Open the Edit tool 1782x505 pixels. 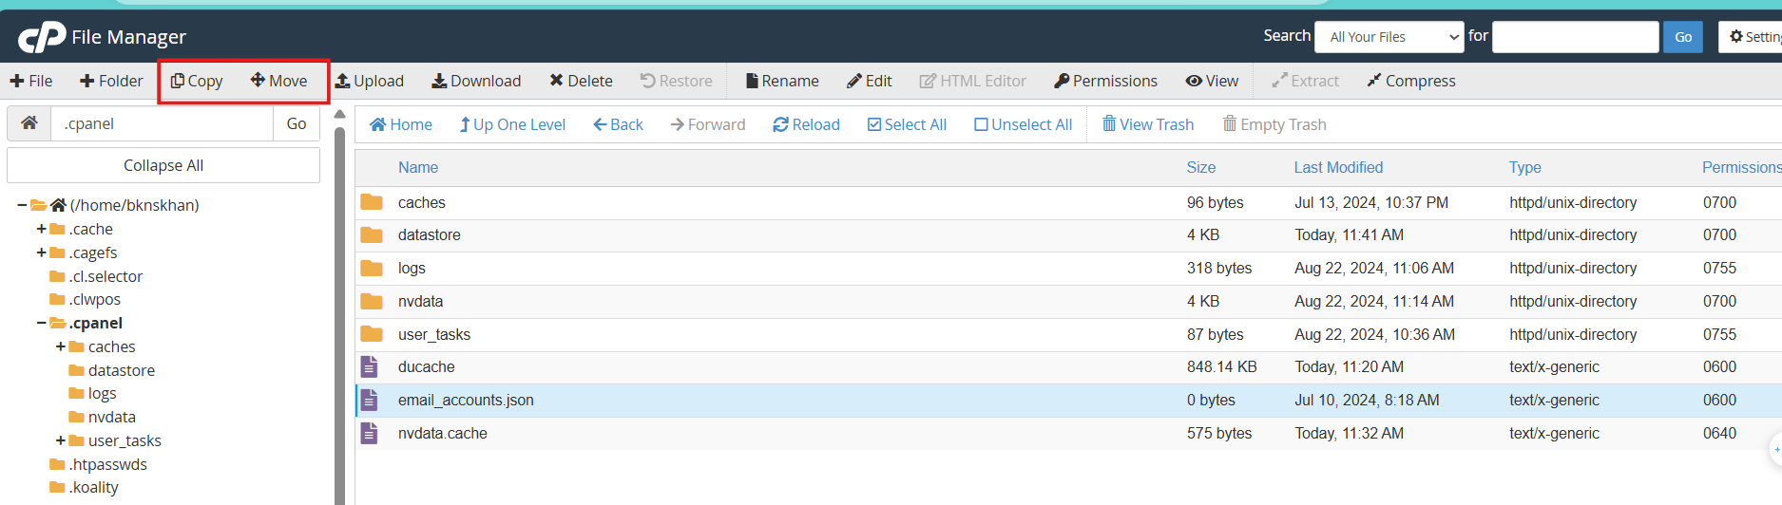pyautogui.click(x=870, y=81)
